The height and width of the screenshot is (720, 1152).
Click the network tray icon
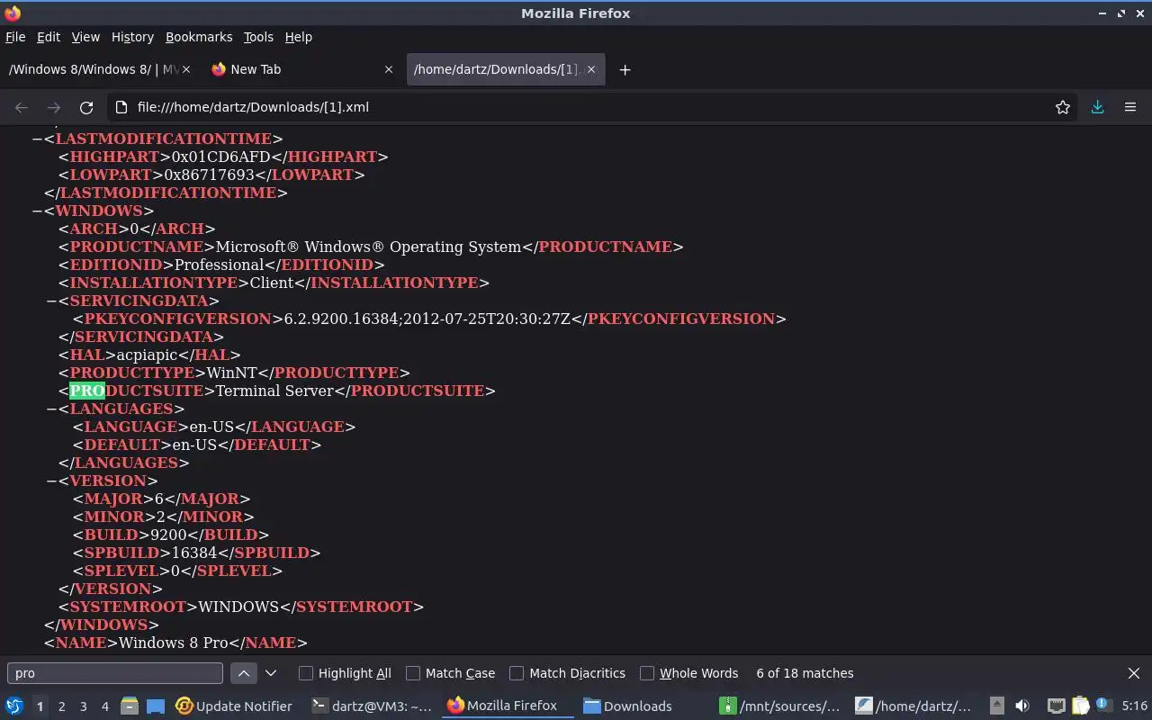coord(1056,706)
